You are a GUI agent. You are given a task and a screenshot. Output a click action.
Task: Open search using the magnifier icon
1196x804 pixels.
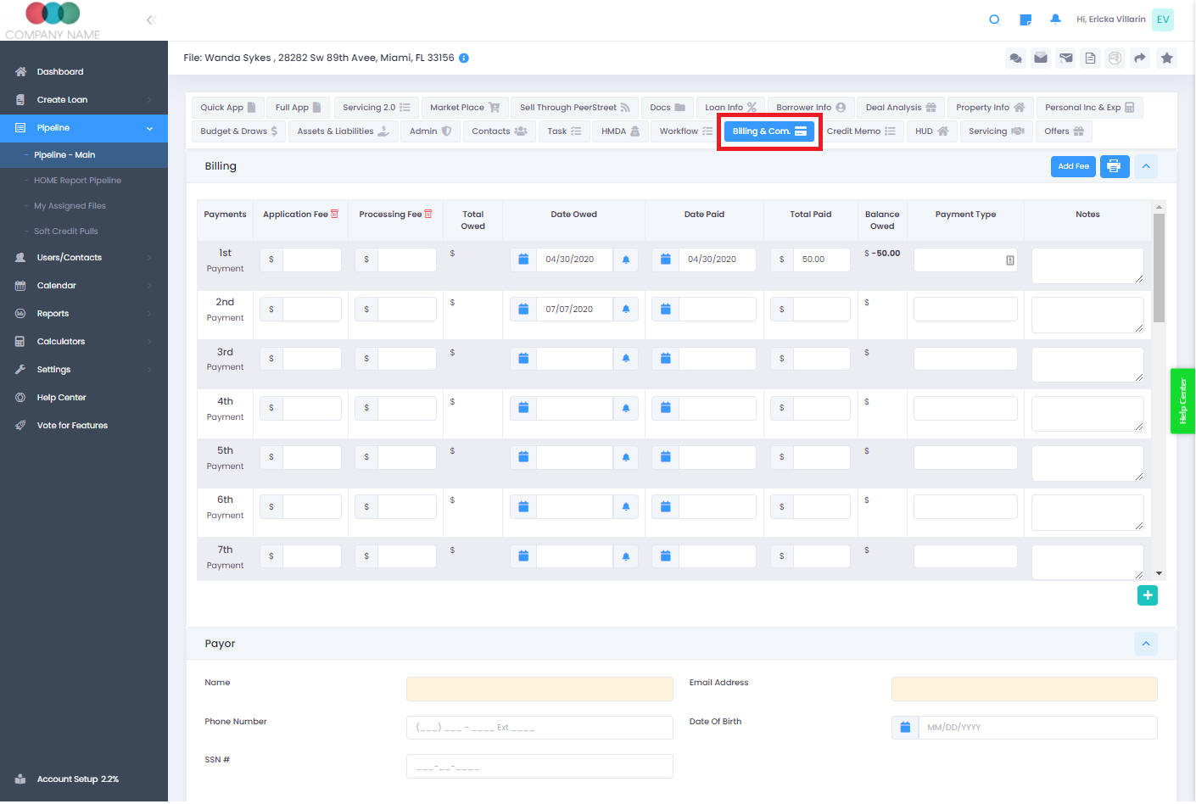click(994, 19)
